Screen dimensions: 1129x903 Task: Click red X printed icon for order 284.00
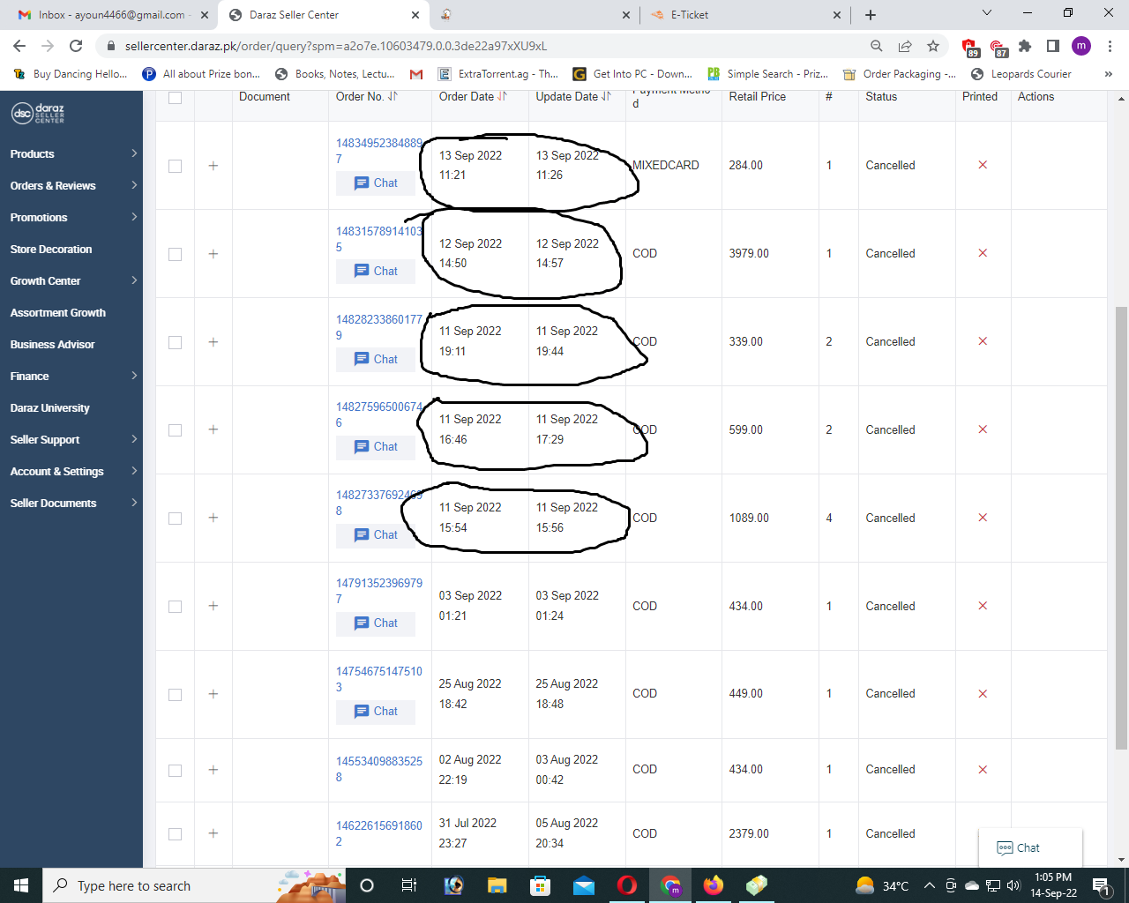coord(983,165)
